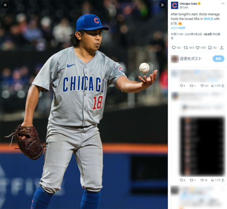Image resolution: width=227 pixels, height=209 pixels.
Task: Repost the first reply comment
Action: [191, 86]
